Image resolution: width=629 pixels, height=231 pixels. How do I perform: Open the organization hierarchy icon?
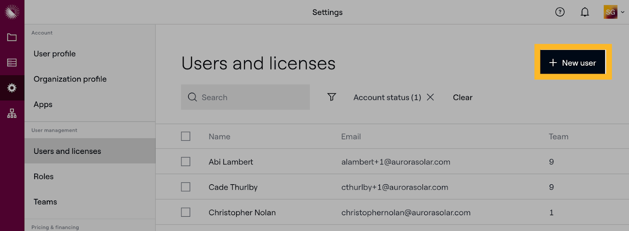[12, 113]
